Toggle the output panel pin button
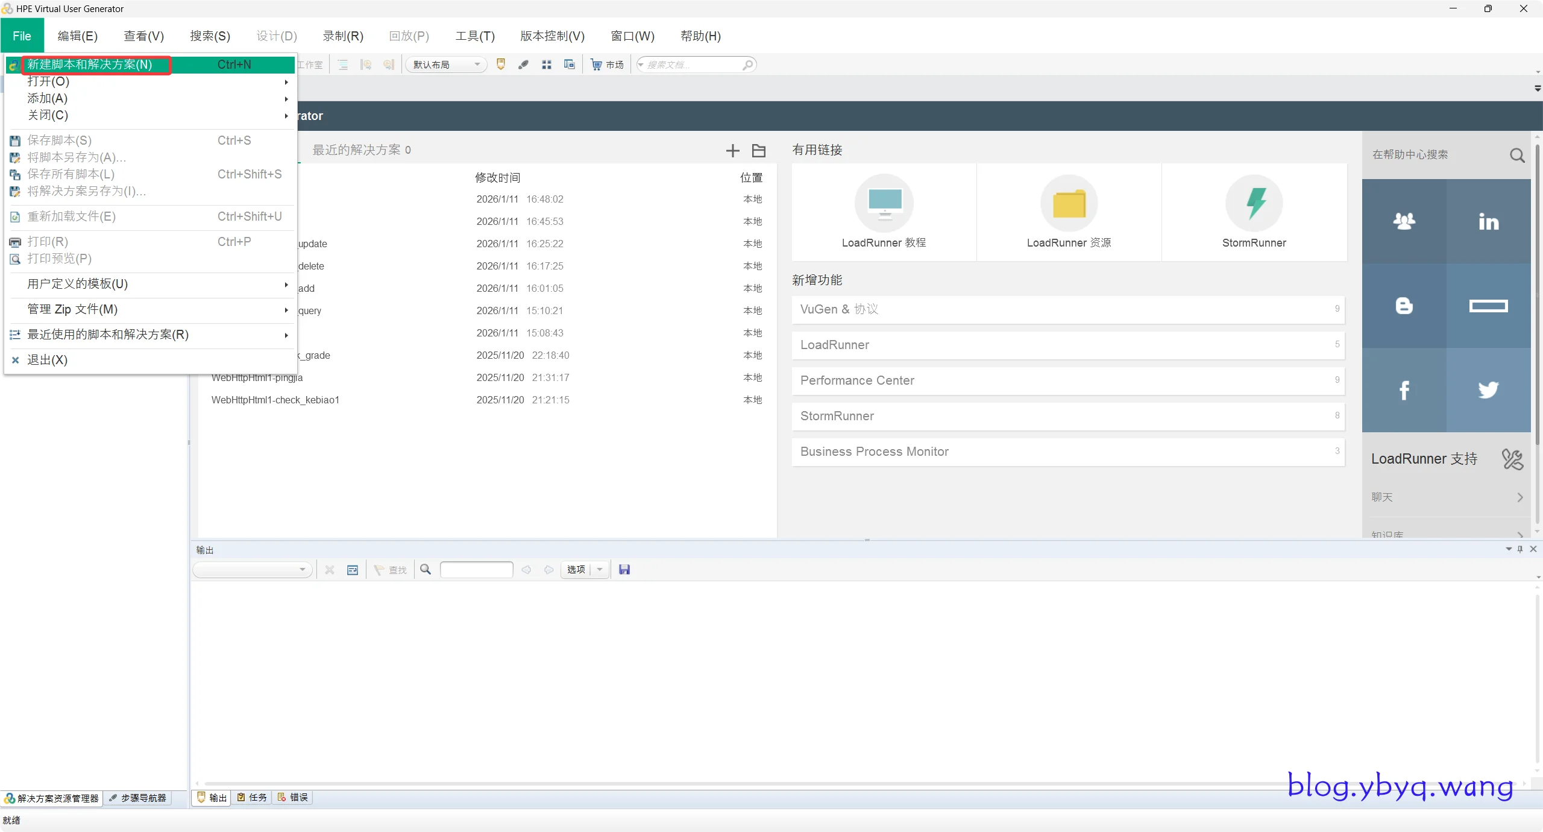Viewport: 1543px width, 832px height. [1520, 549]
